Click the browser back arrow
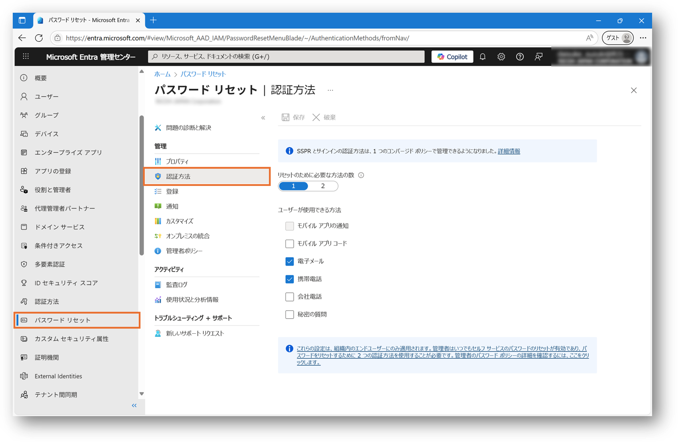This screenshot has width=678, height=442. [22, 38]
